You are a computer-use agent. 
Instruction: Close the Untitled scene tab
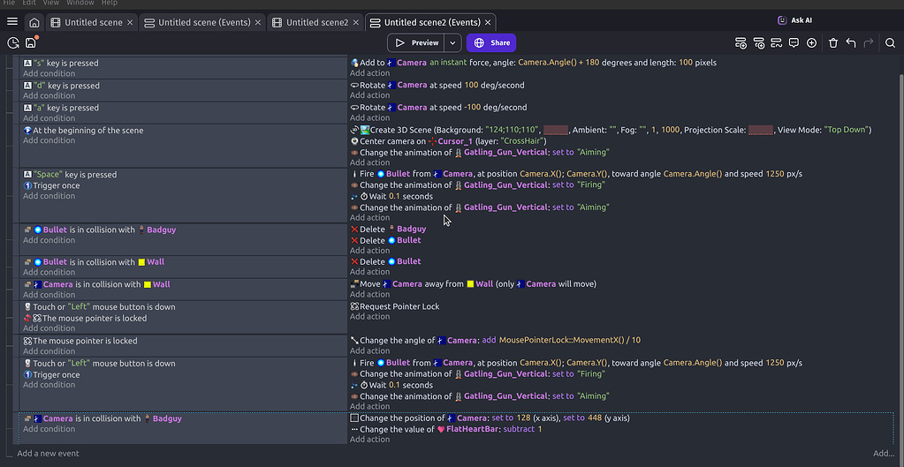pyautogui.click(x=130, y=22)
